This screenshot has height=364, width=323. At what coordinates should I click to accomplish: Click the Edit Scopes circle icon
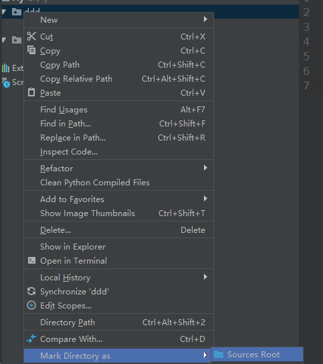pyautogui.click(x=31, y=305)
